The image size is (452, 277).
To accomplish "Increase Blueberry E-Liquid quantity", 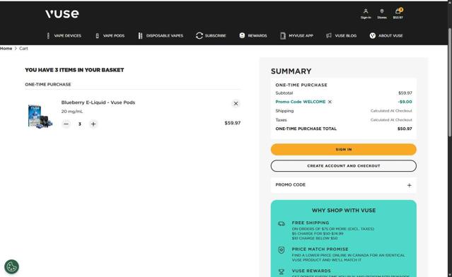I will [x=93, y=124].
